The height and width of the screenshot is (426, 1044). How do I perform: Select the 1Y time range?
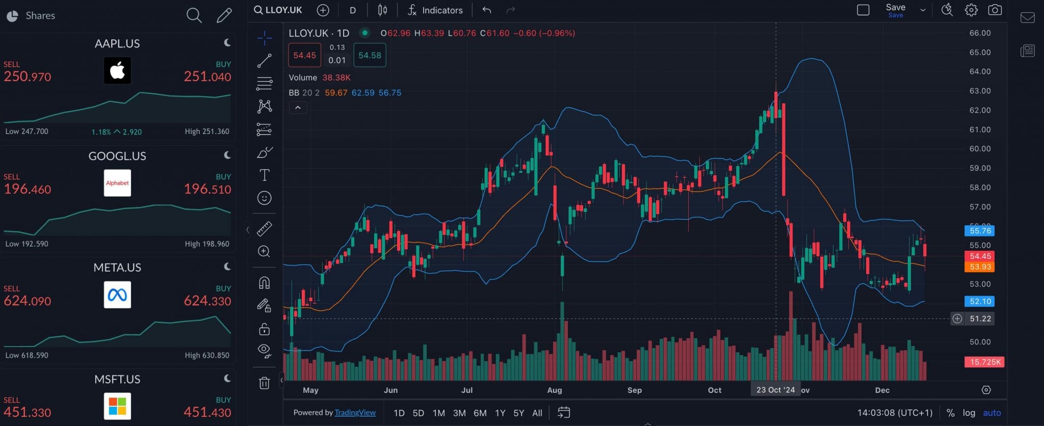[500, 413]
